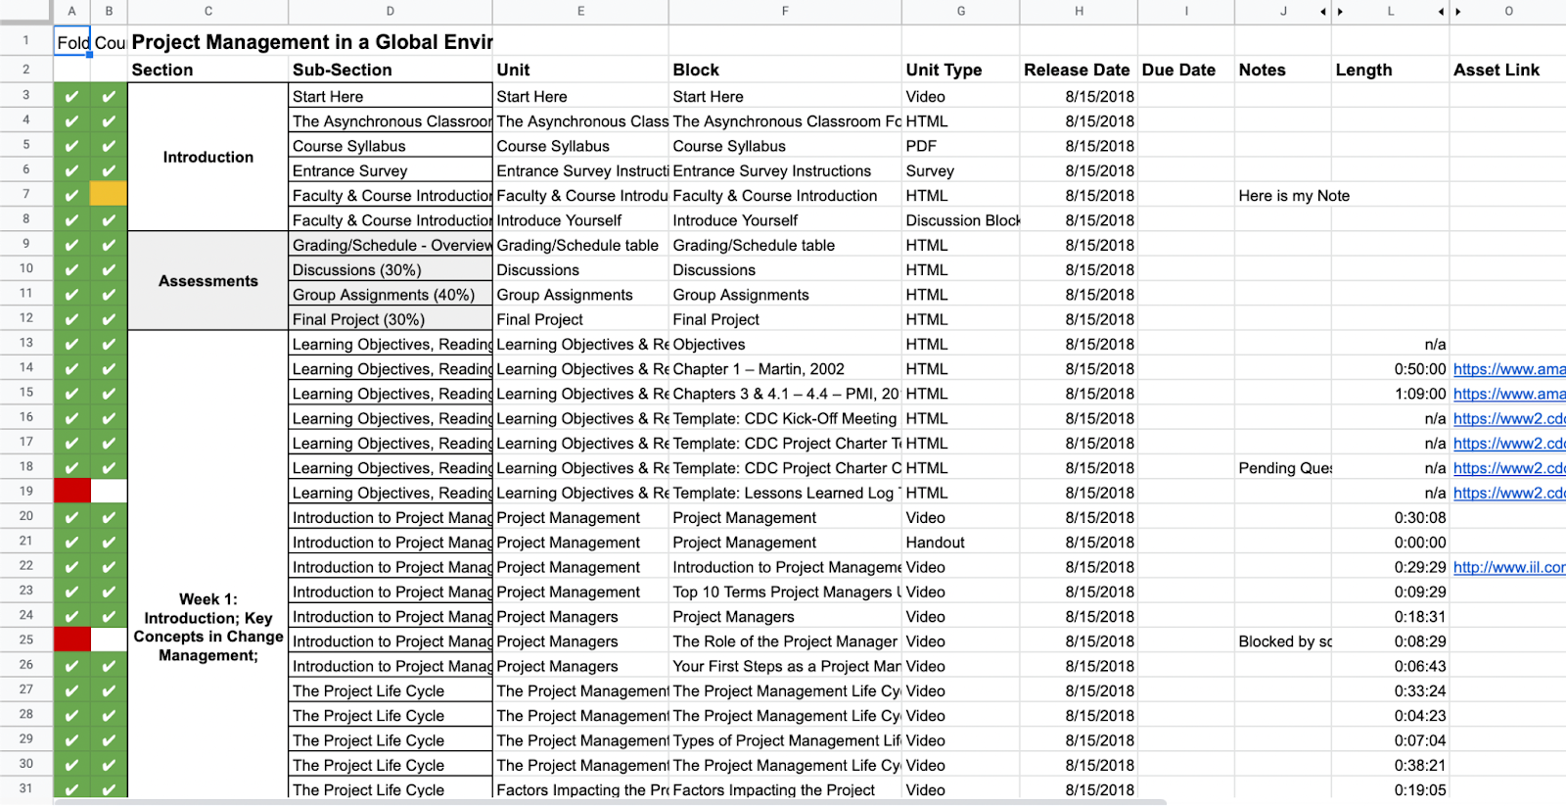The width and height of the screenshot is (1566, 806).
Task: Select the merged 'Introduction' section cell
Action: [x=207, y=157]
